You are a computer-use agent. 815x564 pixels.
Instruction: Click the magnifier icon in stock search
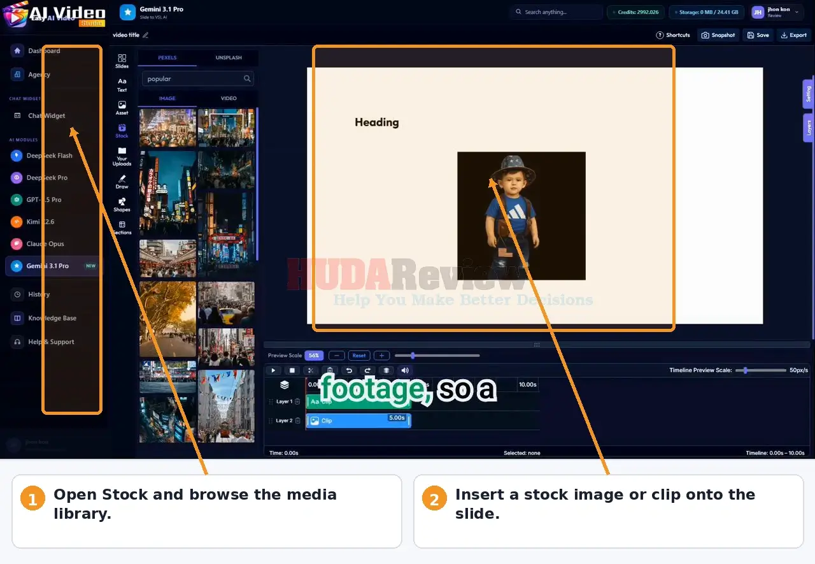pyautogui.click(x=247, y=79)
